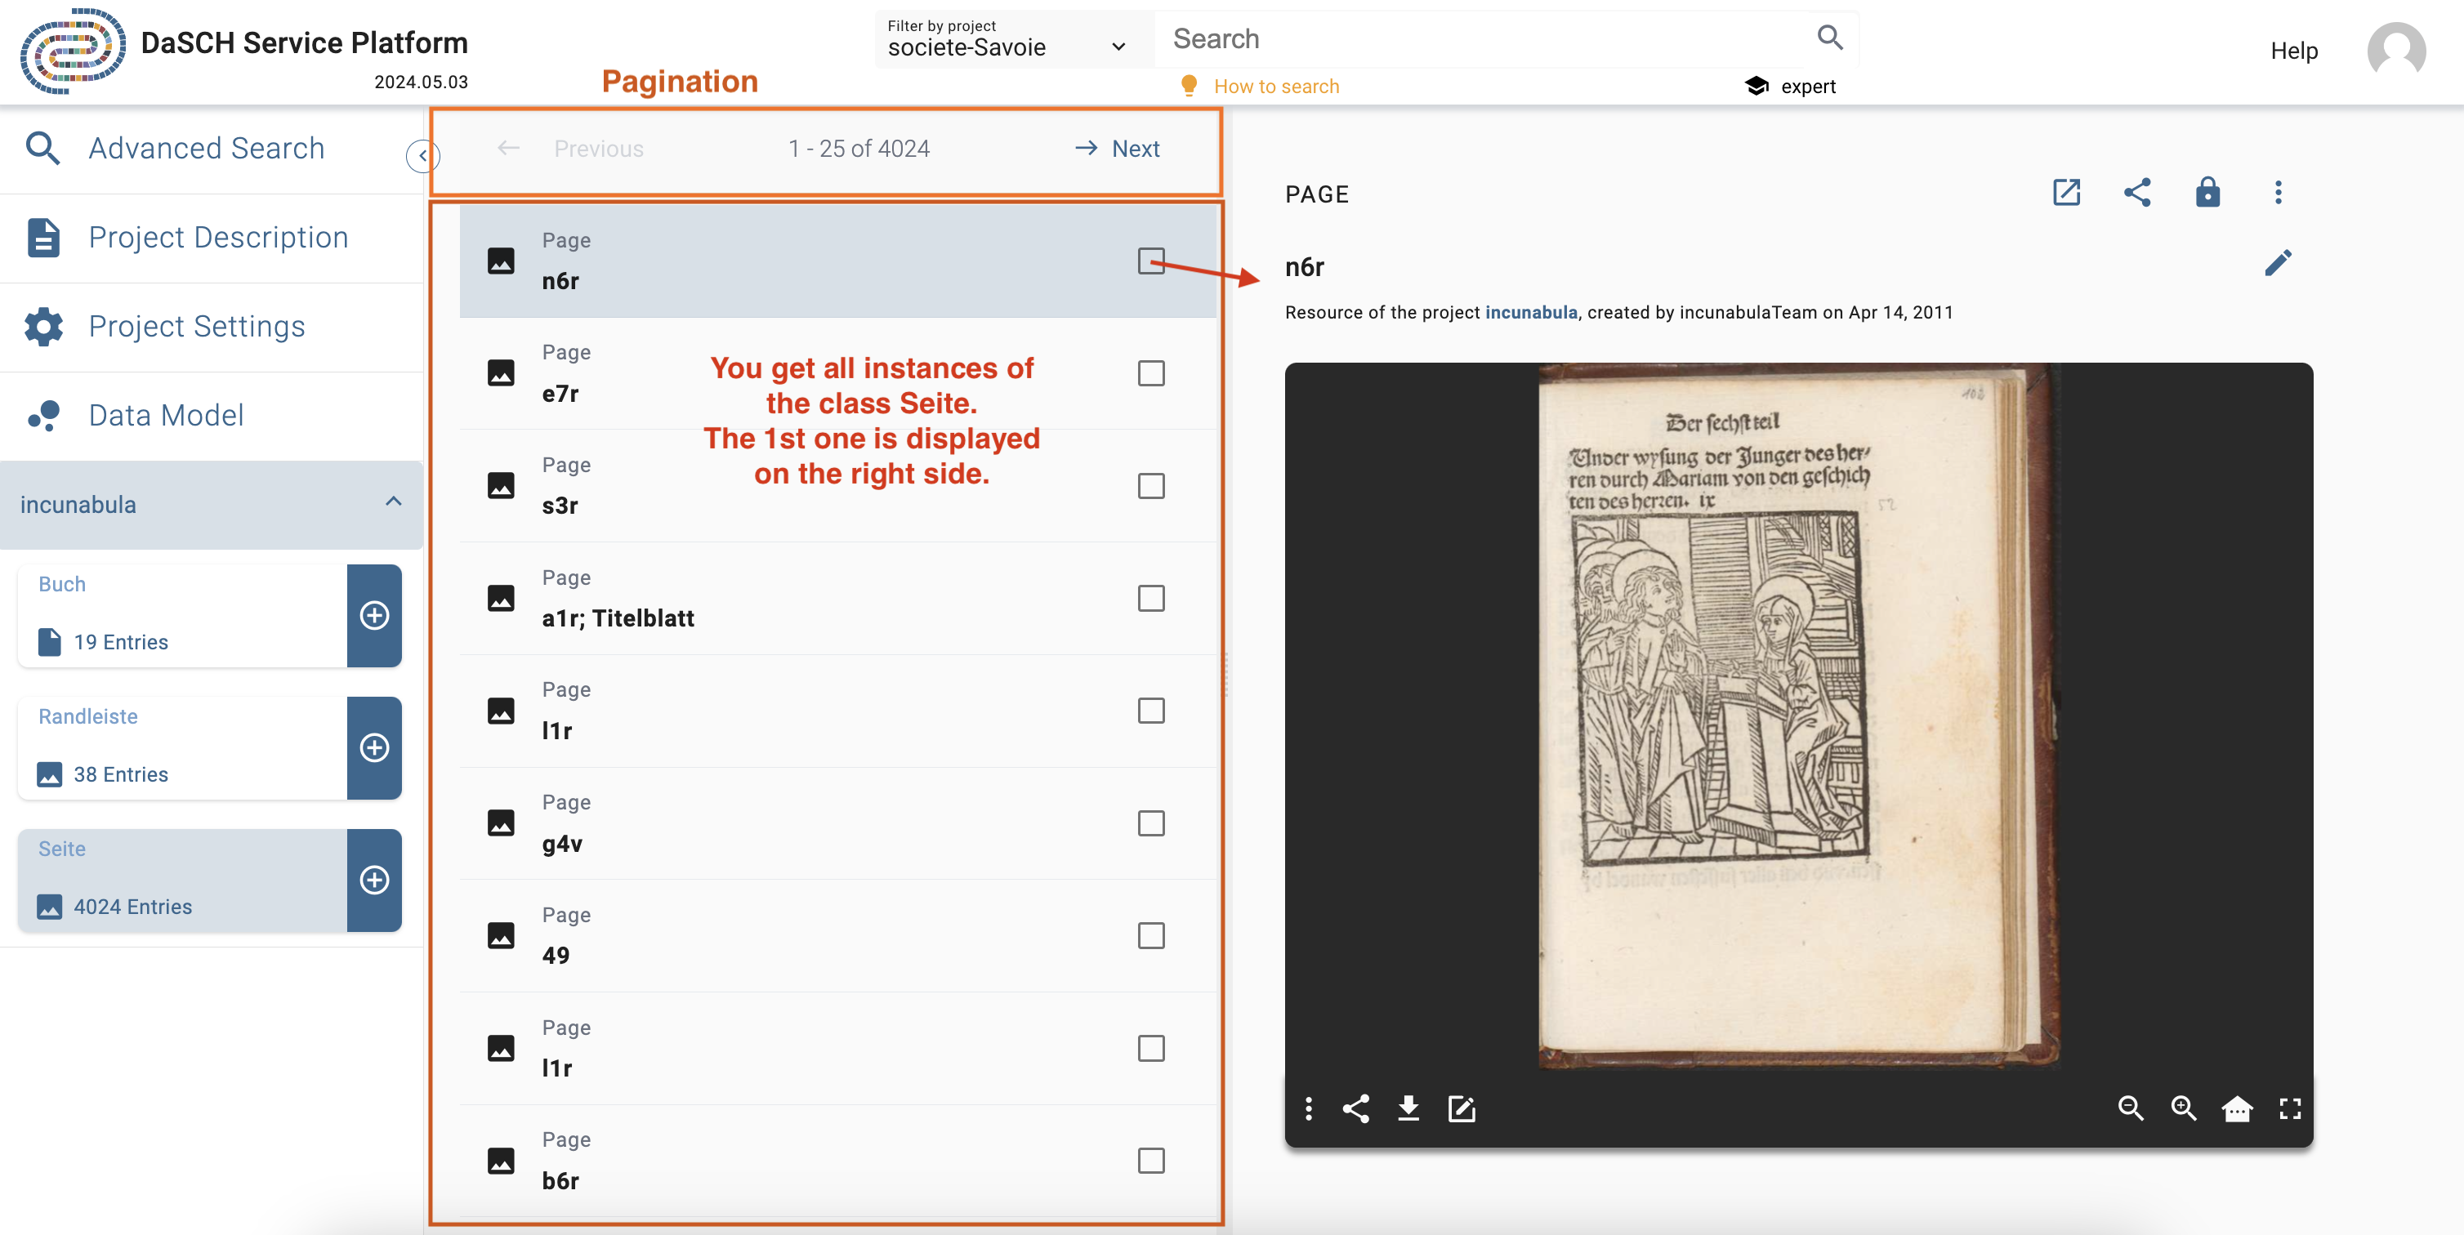Enter fullscreen in image viewer

pos(2290,1108)
